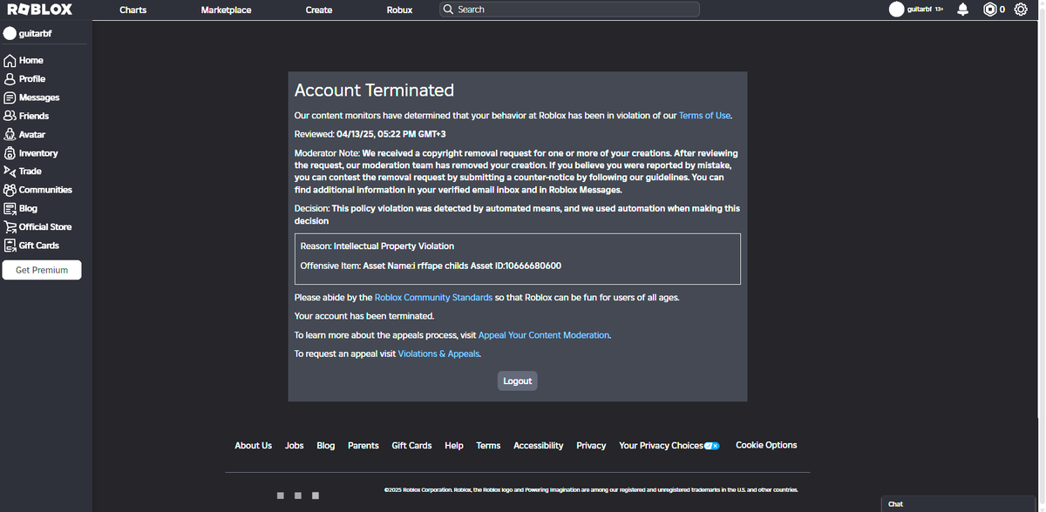Open notifications via the bell icon
Screen dimensions: 1046x512
point(962,10)
